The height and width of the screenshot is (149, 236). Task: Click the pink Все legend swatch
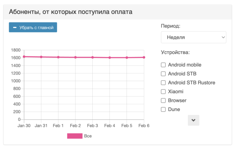(x=75, y=136)
